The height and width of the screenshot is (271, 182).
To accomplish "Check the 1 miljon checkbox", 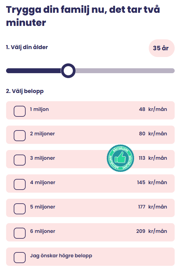I will click(x=20, y=111).
